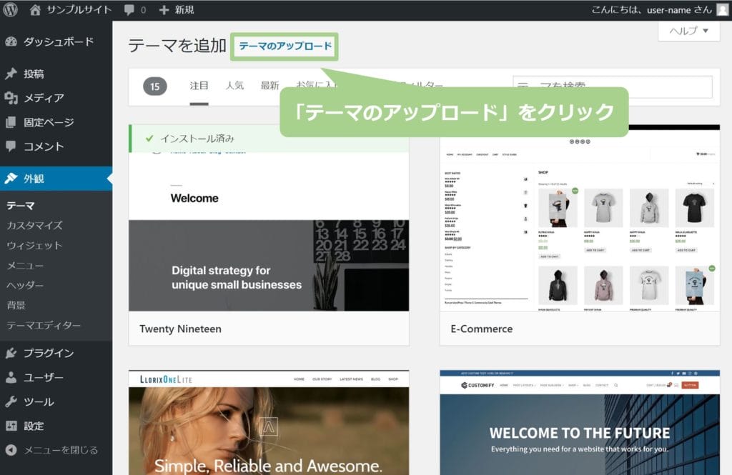Open カスタマイズ under 外観
732x475 pixels.
(x=34, y=226)
